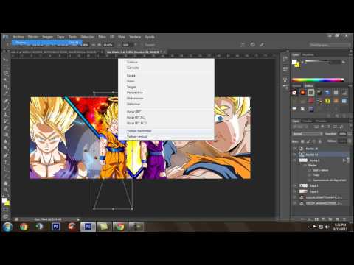Click the fx layer style icon at panel bottom
The width and height of the screenshot is (354, 265).
[x=310, y=219]
